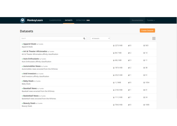Click size icon beside 1.2 MiB
177x126 pixels.
pos(114,83)
